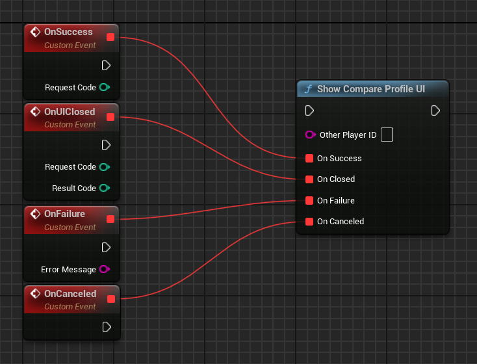Click the Error Message magenta string pin
The height and width of the screenshot is (364, 477).
point(105,269)
